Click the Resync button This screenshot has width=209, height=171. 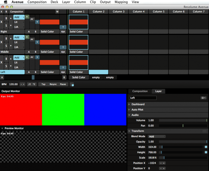[53, 84]
